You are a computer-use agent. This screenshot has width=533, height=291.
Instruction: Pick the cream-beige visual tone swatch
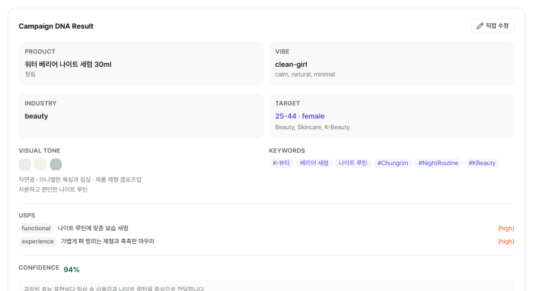pyautogui.click(x=40, y=164)
